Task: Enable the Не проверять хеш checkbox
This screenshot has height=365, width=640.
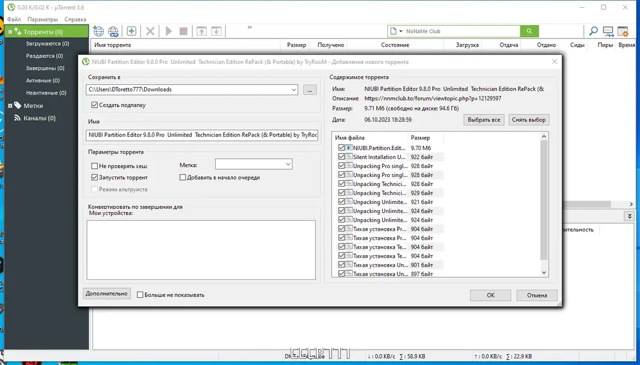Action: [95, 166]
